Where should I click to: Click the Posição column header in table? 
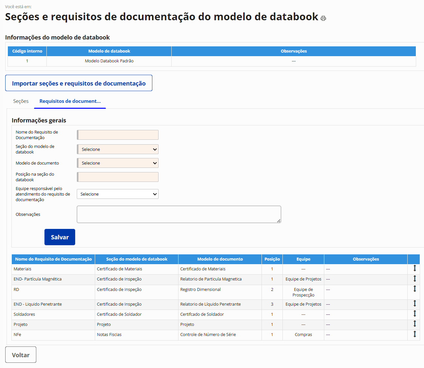(x=272, y=259)
